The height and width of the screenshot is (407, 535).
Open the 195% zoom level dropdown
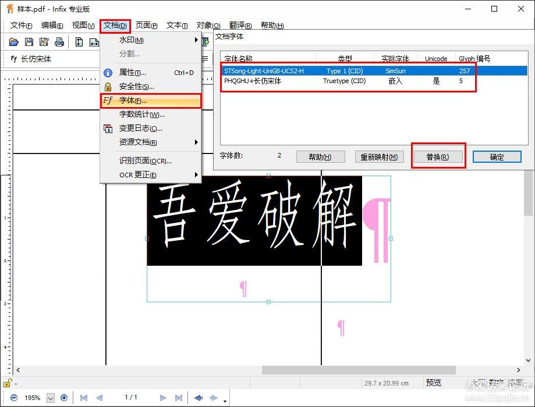point(50,398)
